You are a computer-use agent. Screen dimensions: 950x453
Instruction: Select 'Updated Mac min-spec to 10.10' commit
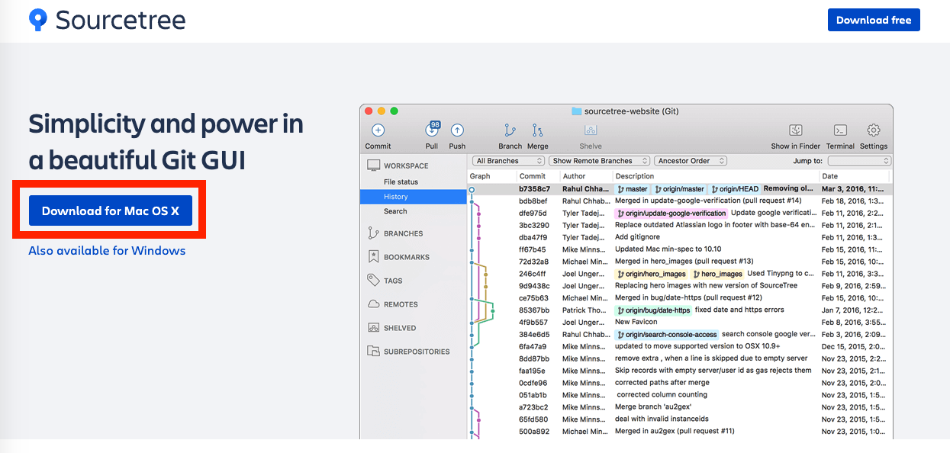click(x=668, y=249)
